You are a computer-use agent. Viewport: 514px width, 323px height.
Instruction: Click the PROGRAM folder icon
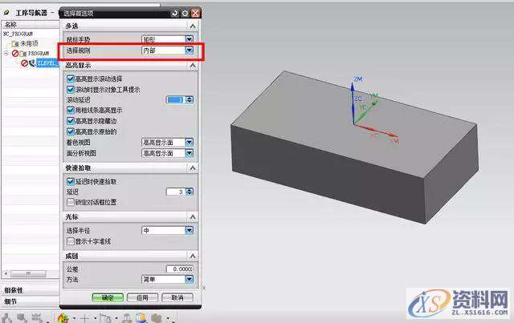coord(24,53)
